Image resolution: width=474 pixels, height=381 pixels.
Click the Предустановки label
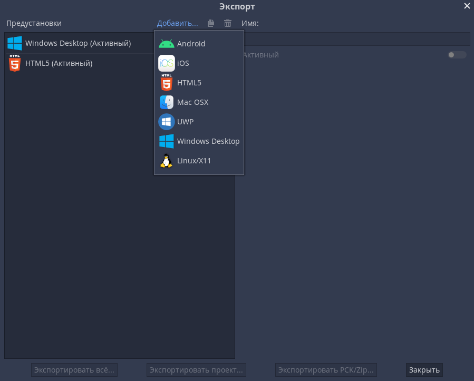[34, 23]
